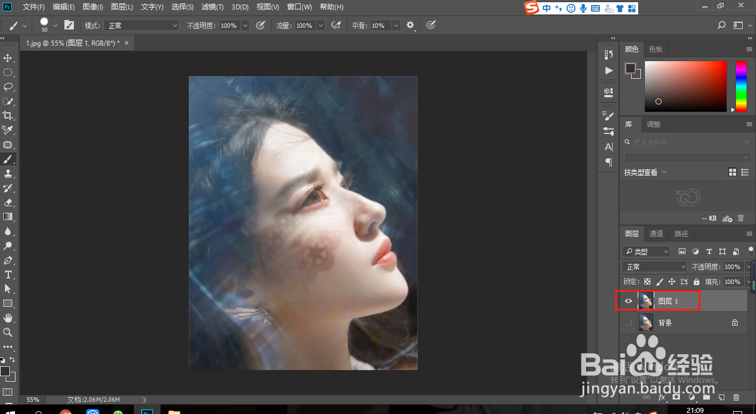Select the Brush tool in toolbox

[8, 159]
